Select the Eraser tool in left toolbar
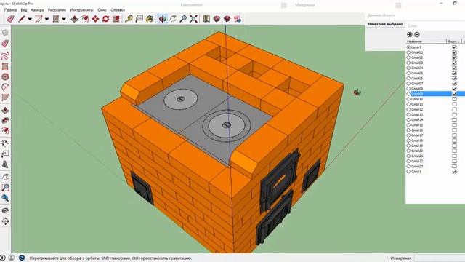Viewport: 465px width, 262px height. [x=5, y=44]
